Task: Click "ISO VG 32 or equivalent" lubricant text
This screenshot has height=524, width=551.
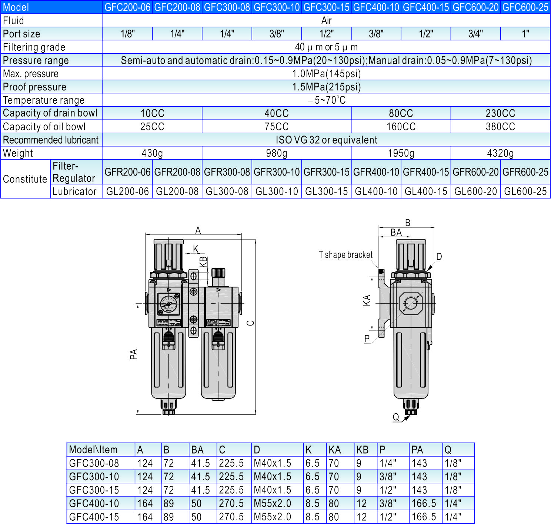Action: tap(326, 140)
